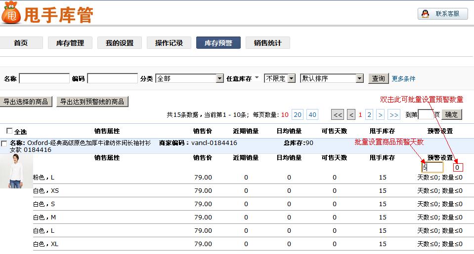This screenshot has height=254, width=474.
Task: Open the 默认排序 sort dropdown
Action: pyautogui.click(x=332, y=78)
